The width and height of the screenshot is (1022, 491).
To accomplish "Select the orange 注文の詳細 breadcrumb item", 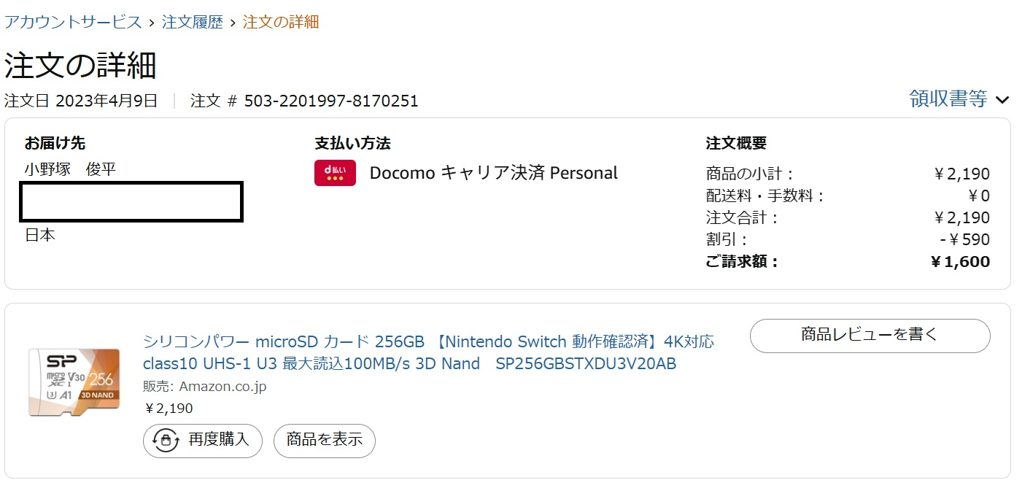I will pos(280,22).
